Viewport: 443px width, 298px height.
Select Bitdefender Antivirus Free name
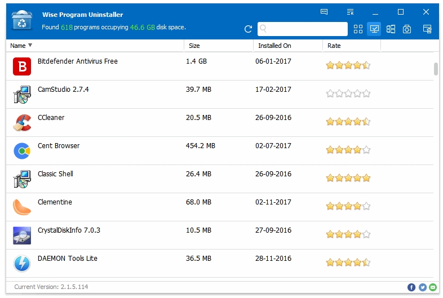[x=78, y=61]
